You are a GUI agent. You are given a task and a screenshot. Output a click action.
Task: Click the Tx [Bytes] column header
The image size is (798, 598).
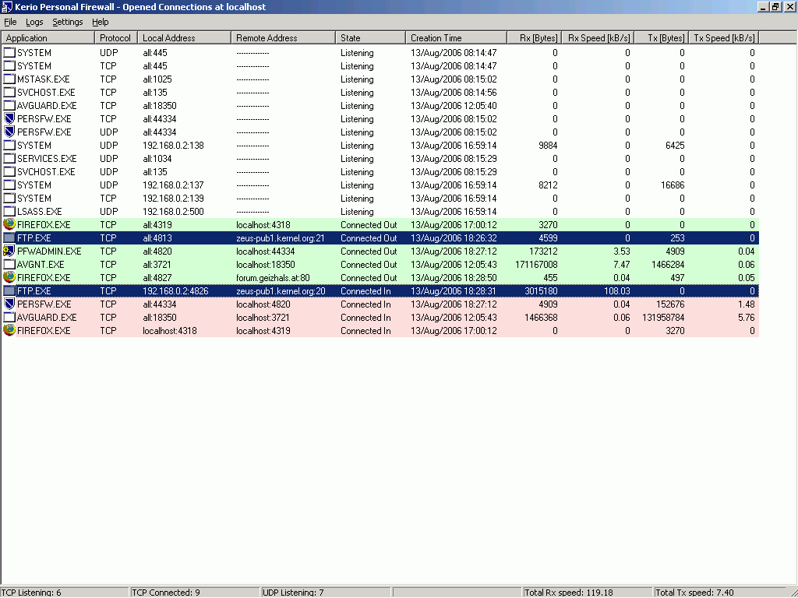coord(661,37)
